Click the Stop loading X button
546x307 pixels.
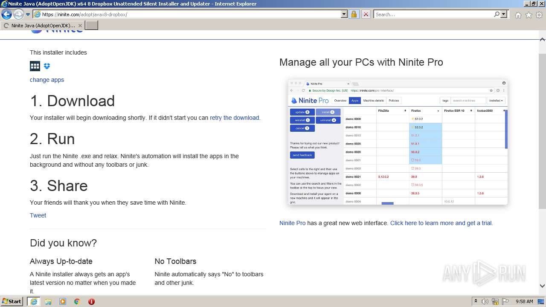point(366,14)
